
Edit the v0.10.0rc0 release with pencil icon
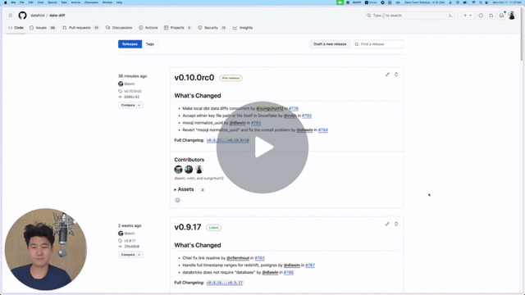coord(387,75)
